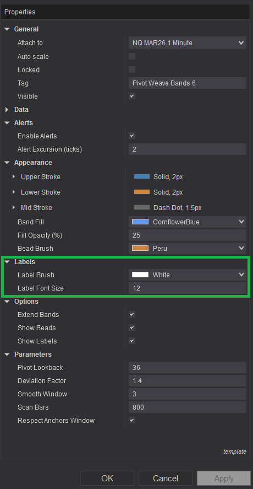Collapse the Labels section
253x489 pixels.
tap(7, 262)
